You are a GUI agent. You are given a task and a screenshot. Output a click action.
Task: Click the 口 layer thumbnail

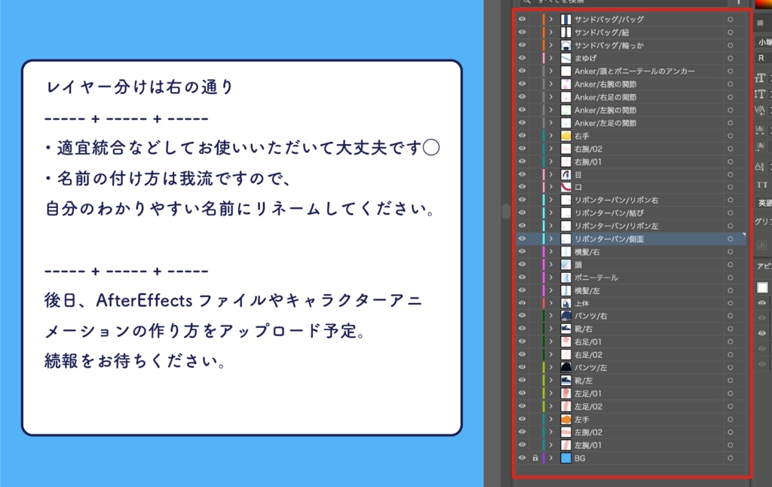pos(566,187)
